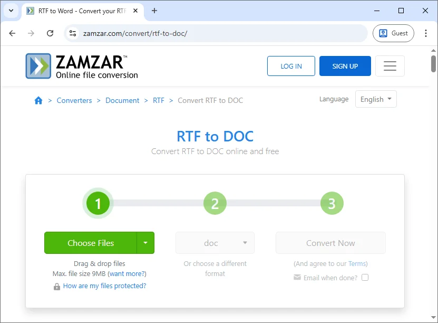This screenshot has height=323, width=438.
Task: Click the home icon in the breadcrumbs
Action: (x=38, y=100)
